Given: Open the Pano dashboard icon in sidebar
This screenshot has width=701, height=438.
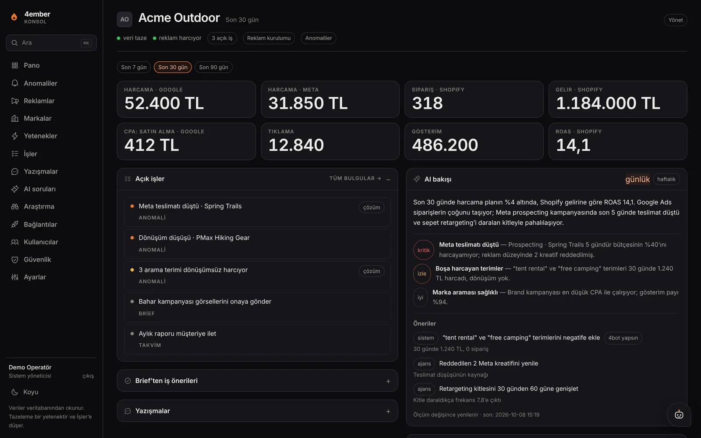Looking at the screenshot, I should coord(15,65).
